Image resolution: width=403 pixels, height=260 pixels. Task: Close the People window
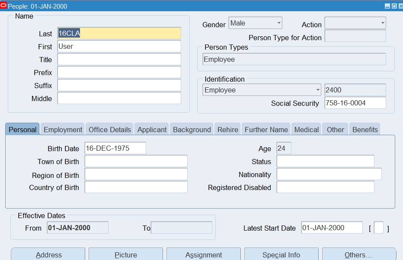400,6
